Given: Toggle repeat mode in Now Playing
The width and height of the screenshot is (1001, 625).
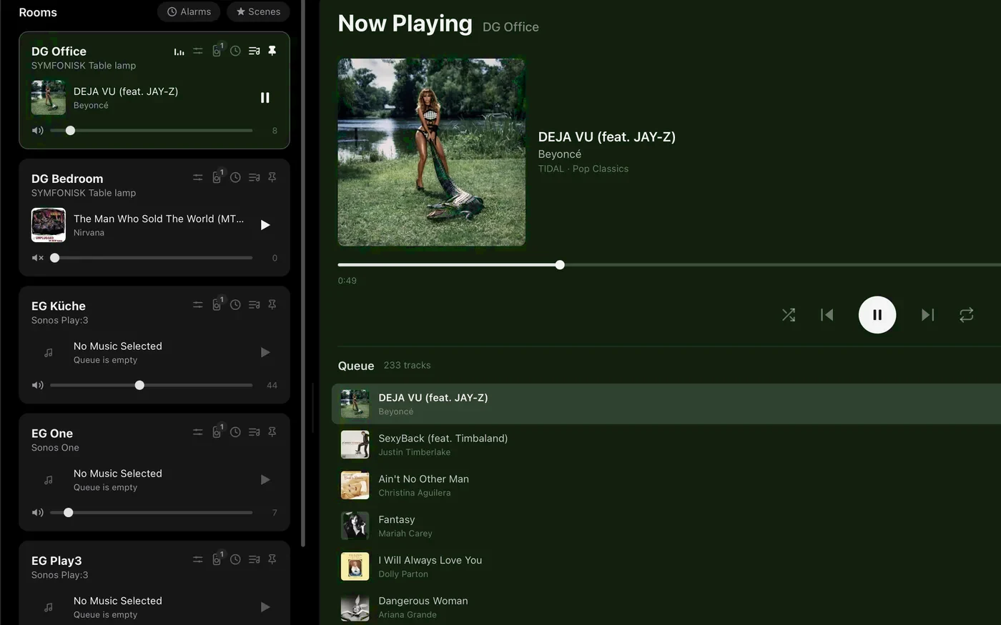Looking at the screenshot, I should (966, 315).
